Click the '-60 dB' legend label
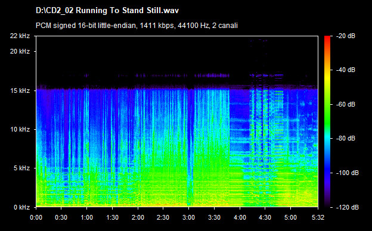 (x=346, y=104)
